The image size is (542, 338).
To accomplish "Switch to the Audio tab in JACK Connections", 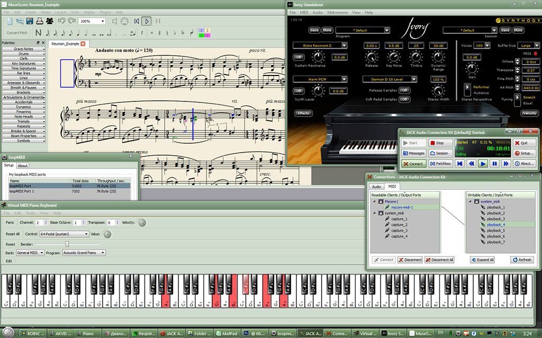I will [x=376, y=186].
